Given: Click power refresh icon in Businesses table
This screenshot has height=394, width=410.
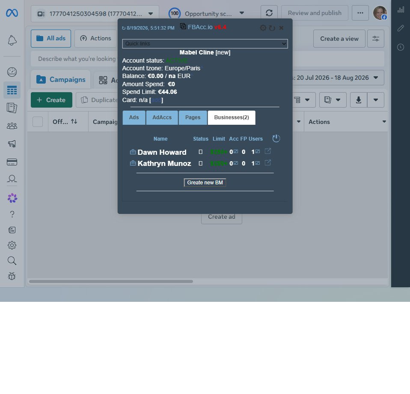Looking at the screenshot, I should click(x=276, y=138).
